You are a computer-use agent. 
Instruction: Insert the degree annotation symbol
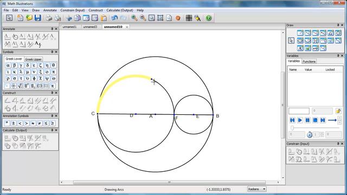tap(7, 123)
